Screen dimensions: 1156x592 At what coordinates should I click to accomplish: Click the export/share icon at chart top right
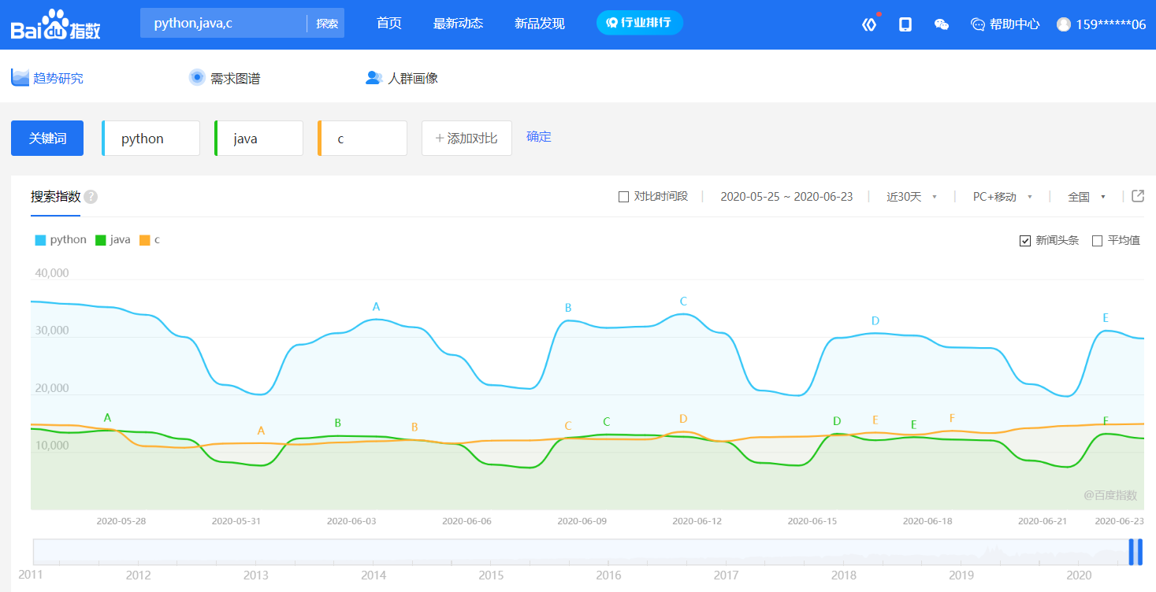(1138, 196)
